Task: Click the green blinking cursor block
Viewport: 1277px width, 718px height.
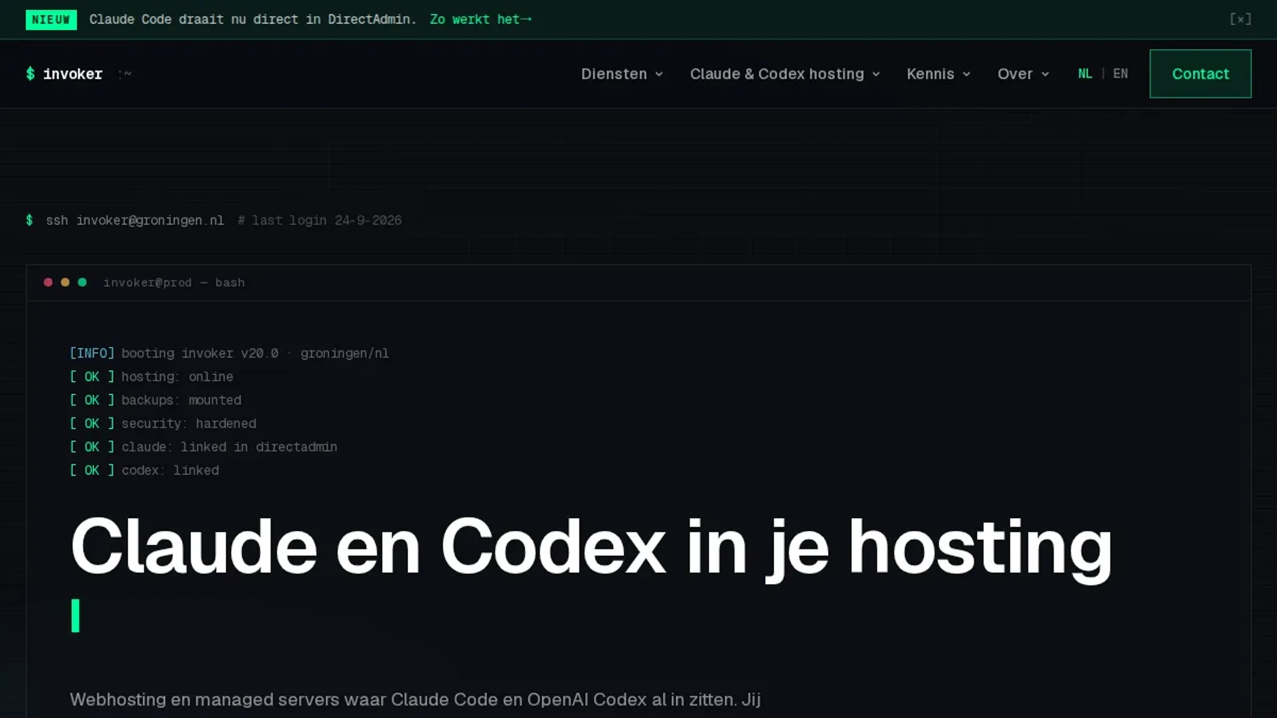Action: pyautogui.click(x=75, y=616)
